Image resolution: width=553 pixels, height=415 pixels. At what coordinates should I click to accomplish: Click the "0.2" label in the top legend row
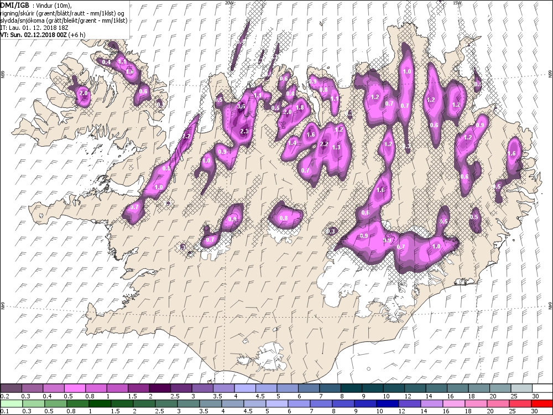click(4, 396)
